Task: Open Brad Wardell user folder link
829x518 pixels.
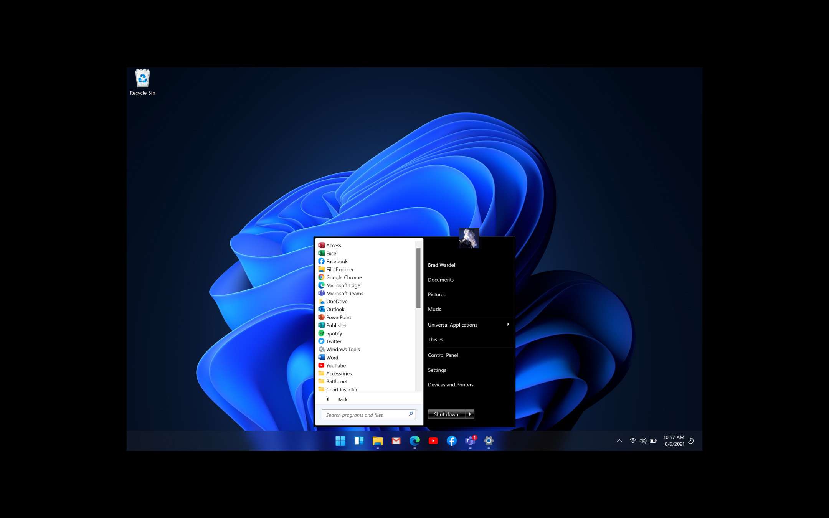Action: (442, 265)
